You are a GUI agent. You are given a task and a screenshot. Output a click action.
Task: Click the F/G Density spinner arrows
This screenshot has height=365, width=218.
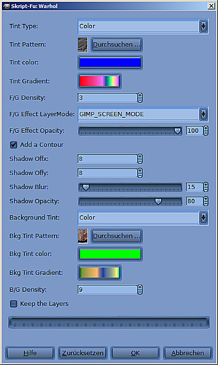[x=140, y=98]
